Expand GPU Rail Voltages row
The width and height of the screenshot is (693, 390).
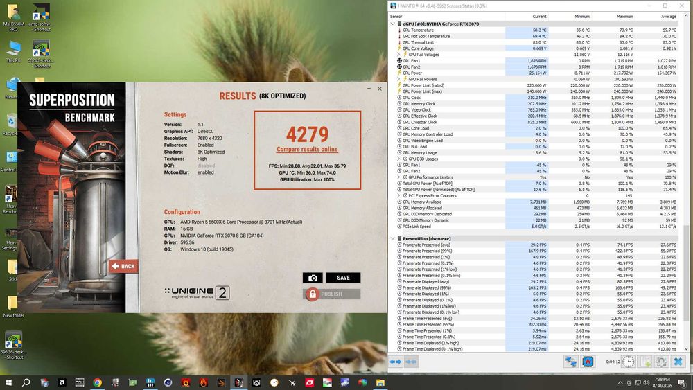[398, 55]
